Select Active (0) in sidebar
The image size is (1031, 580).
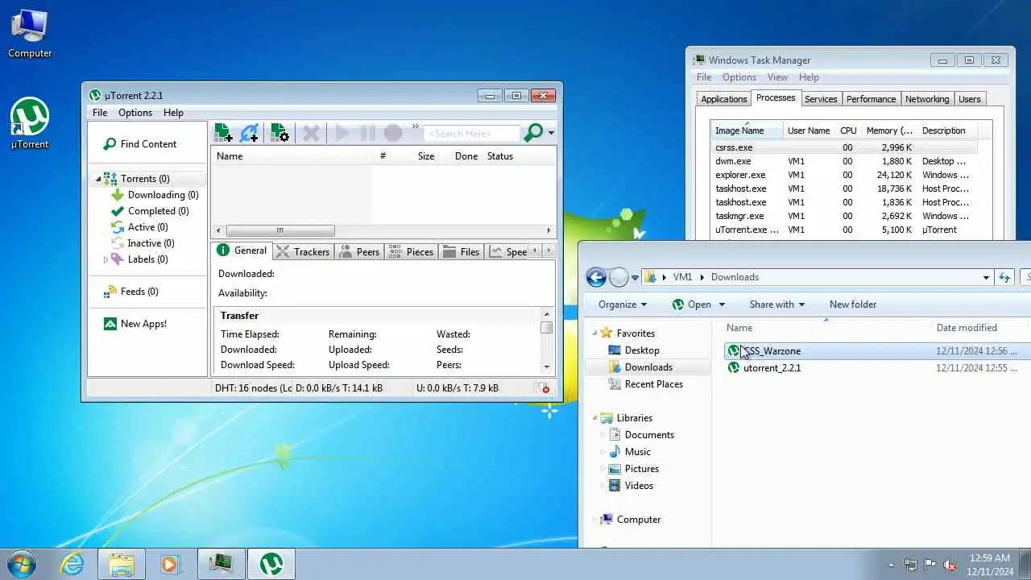click(147, 227)
